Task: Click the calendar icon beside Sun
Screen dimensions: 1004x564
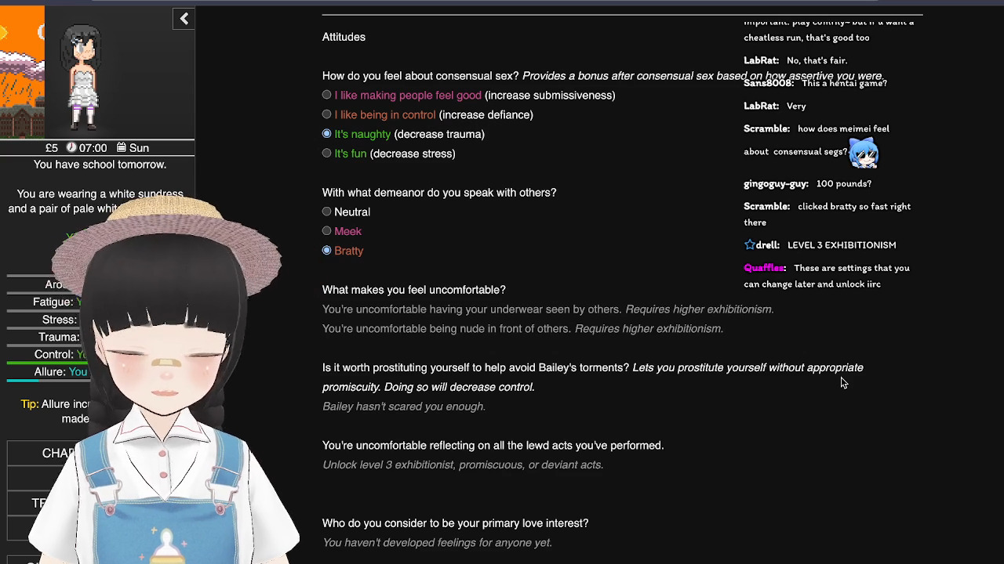Action: point(122,147)
